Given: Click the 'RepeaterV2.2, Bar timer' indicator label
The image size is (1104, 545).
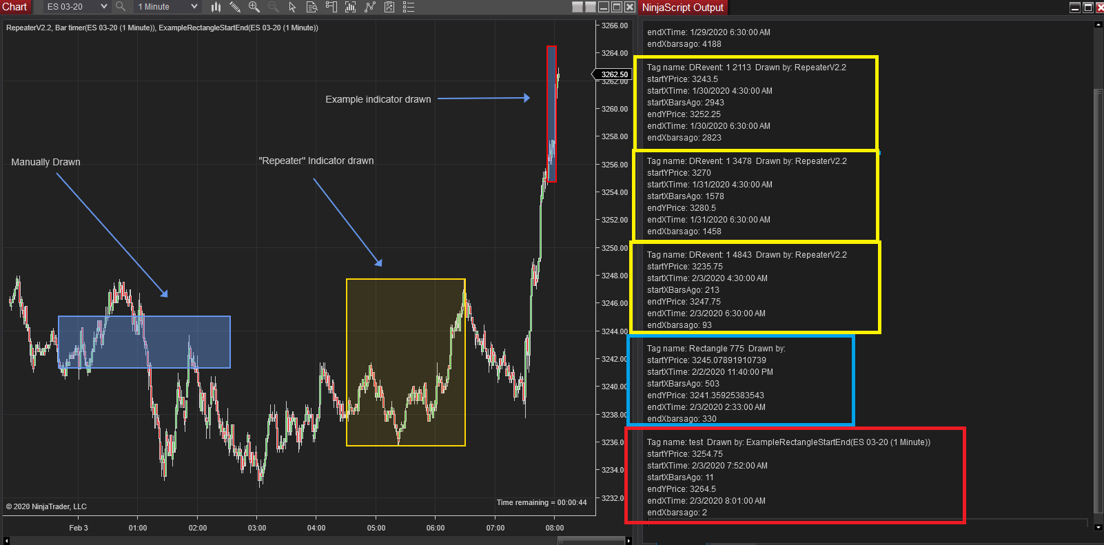Looking at the screenshot, I should [x=162, y=28].
